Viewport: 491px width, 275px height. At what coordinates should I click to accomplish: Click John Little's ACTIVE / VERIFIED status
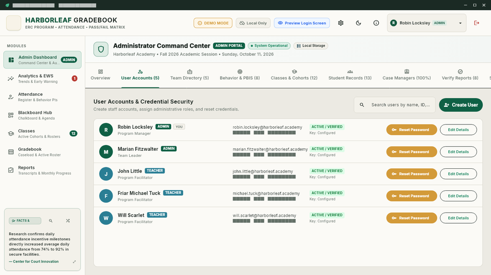coord(327,171)
